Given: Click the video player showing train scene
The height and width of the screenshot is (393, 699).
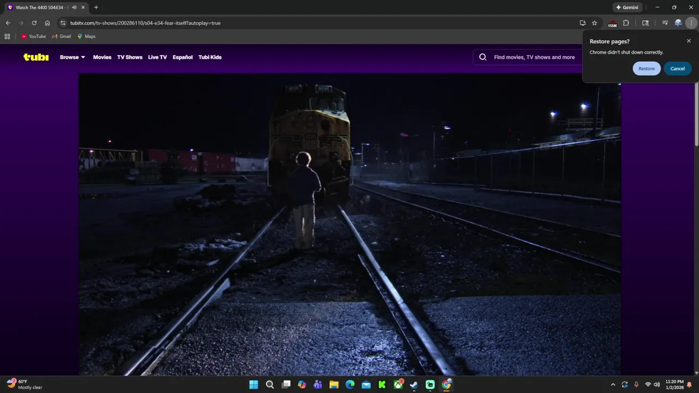Looking at the screenshot, I should tap(349, 224).
